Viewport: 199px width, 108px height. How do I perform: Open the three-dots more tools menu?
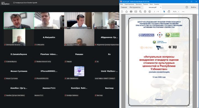coord(183,12)
